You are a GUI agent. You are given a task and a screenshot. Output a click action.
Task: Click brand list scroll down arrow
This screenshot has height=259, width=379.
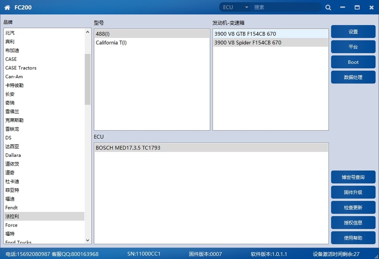tap(88, 240)
